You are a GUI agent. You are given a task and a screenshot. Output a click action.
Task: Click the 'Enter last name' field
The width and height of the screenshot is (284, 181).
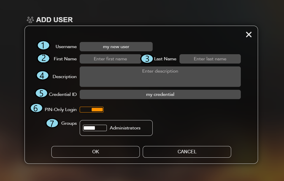point(210,59)
